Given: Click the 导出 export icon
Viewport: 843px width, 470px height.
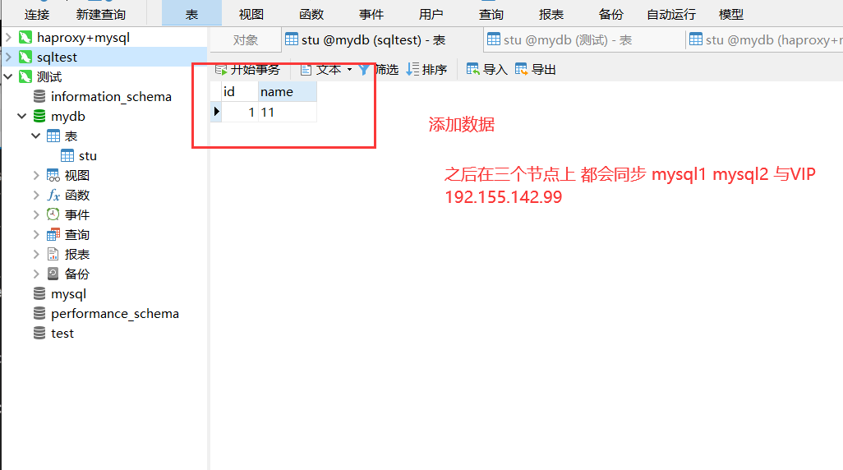Looking at the screenshot, I should (x=521, y=69).
